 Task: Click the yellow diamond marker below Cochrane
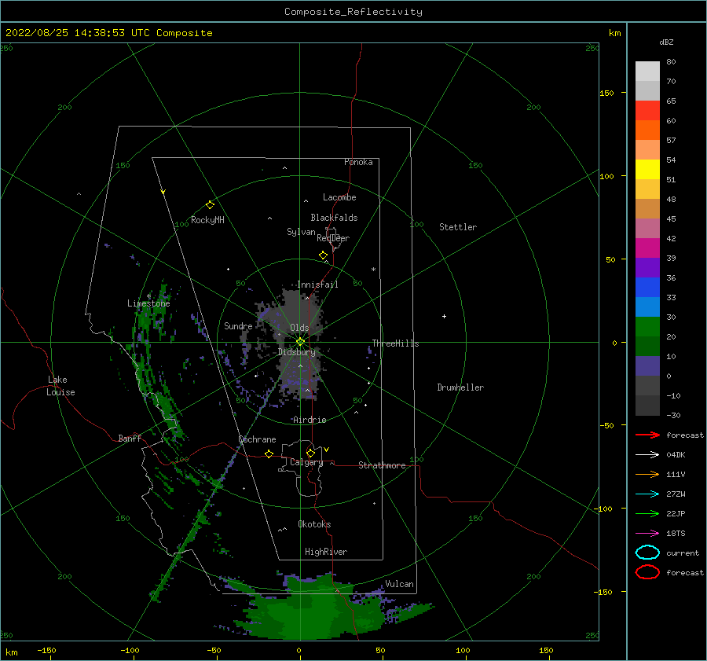click(x=269, y=454)
